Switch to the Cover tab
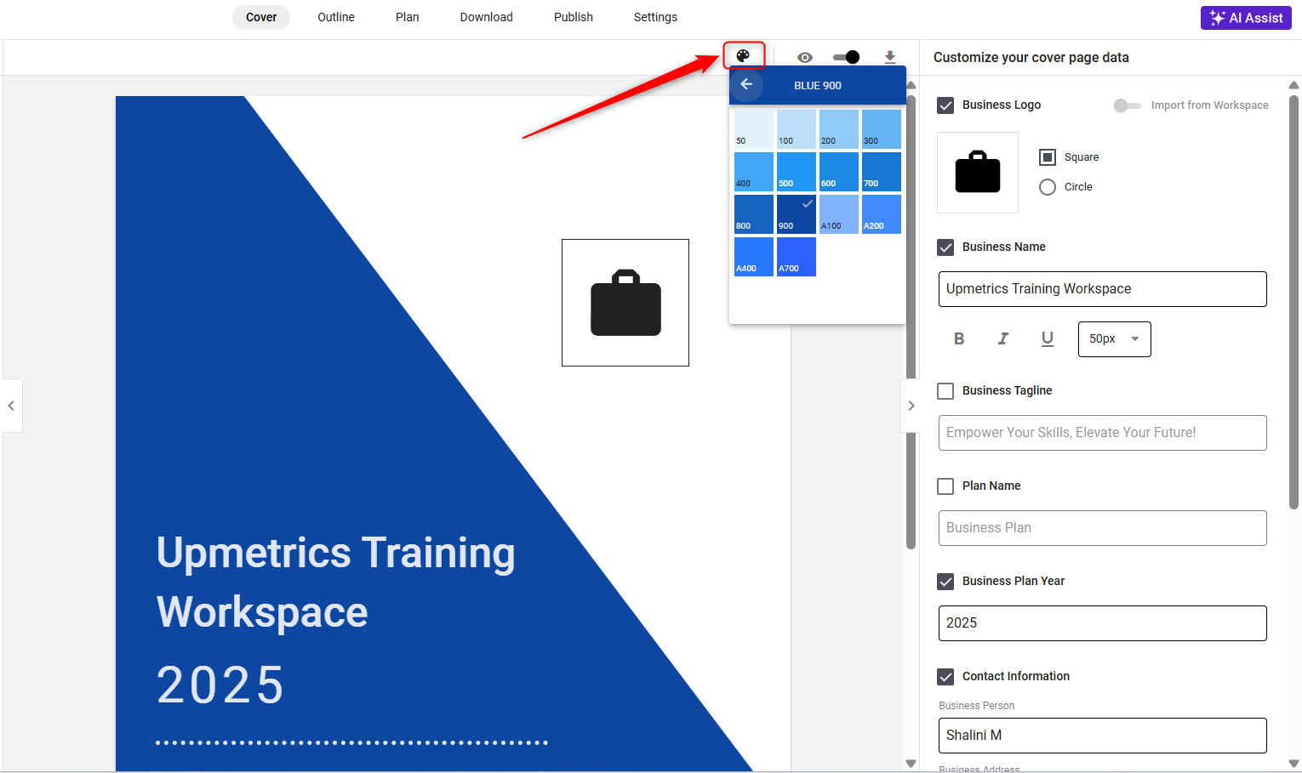Viewport: 1302px width, 773px height. (261, 17)
